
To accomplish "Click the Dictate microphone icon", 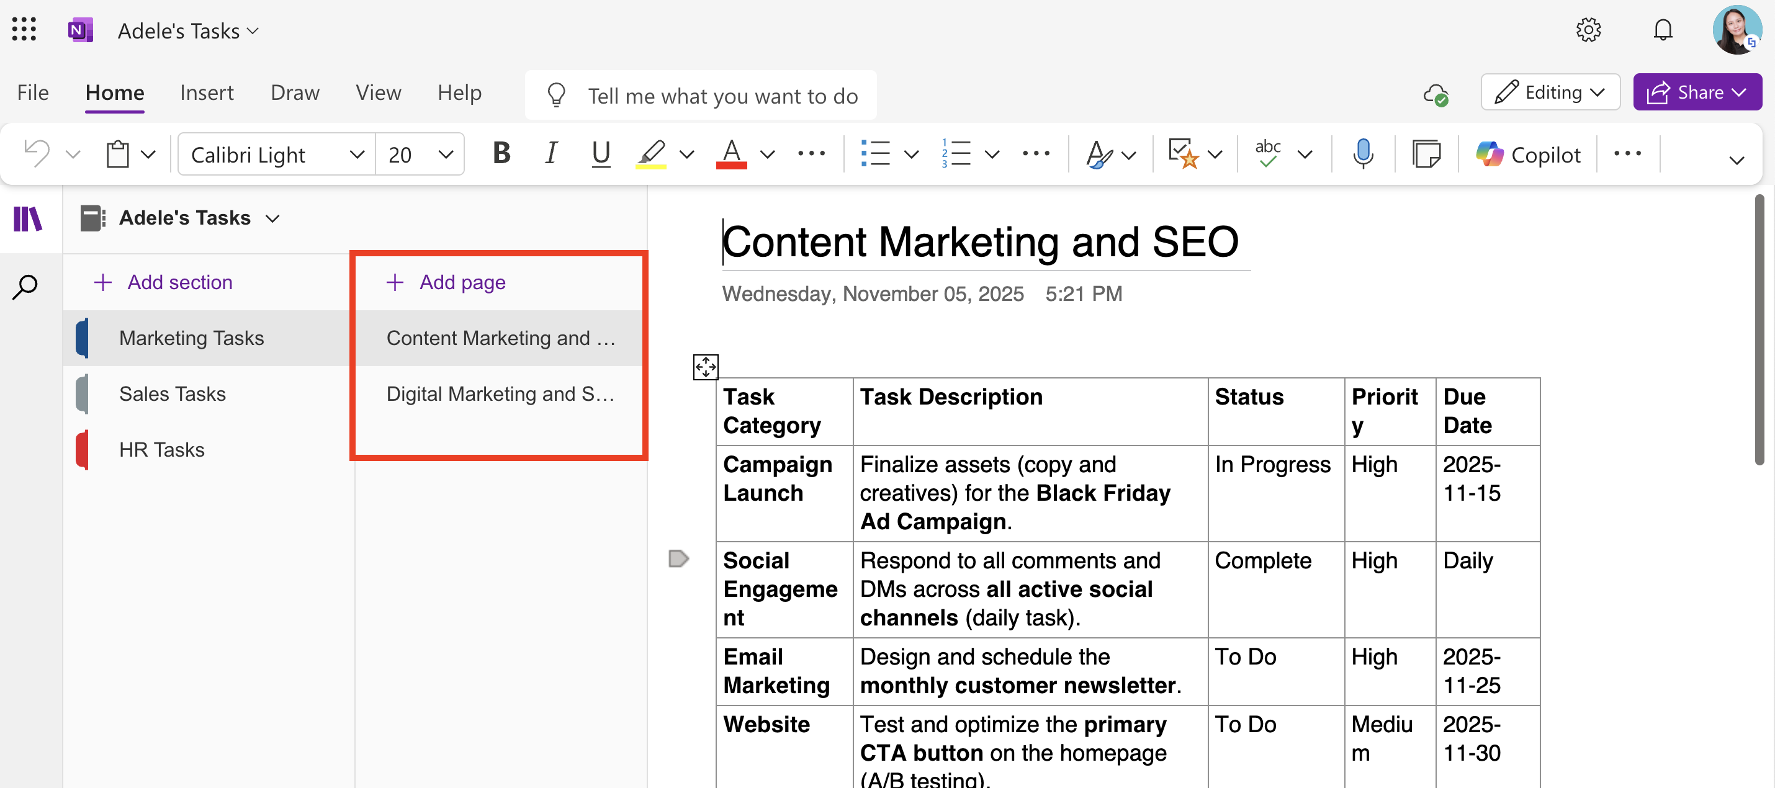I will [x=1362, y=154].
